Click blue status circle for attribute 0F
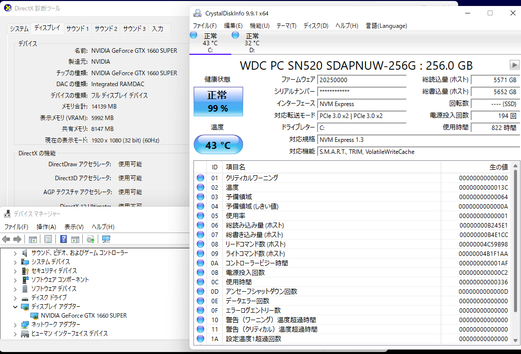 [x=200, y=310]
